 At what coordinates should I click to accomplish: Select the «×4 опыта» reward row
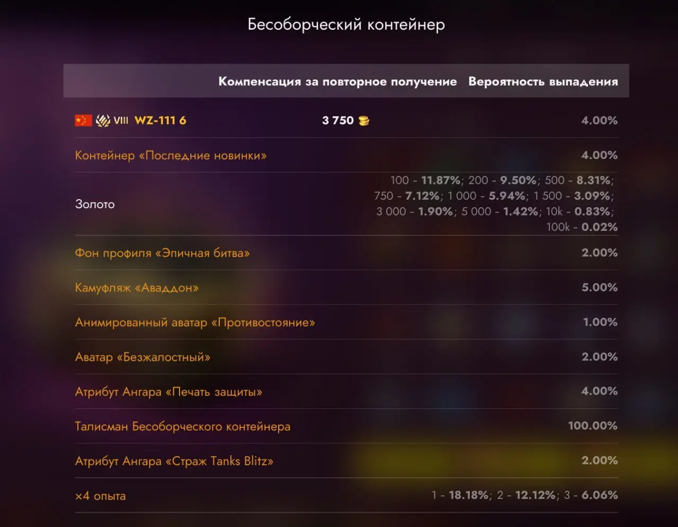pos(100,496)
